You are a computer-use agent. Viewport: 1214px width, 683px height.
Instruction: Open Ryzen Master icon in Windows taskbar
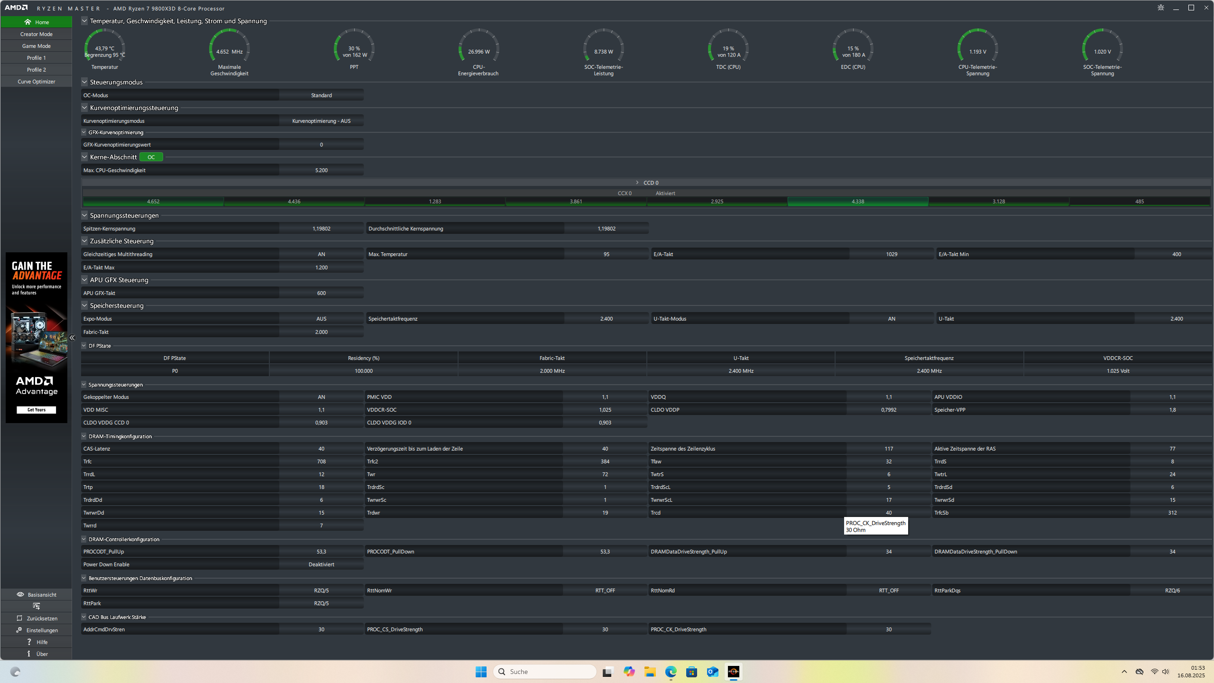point(733,672)
